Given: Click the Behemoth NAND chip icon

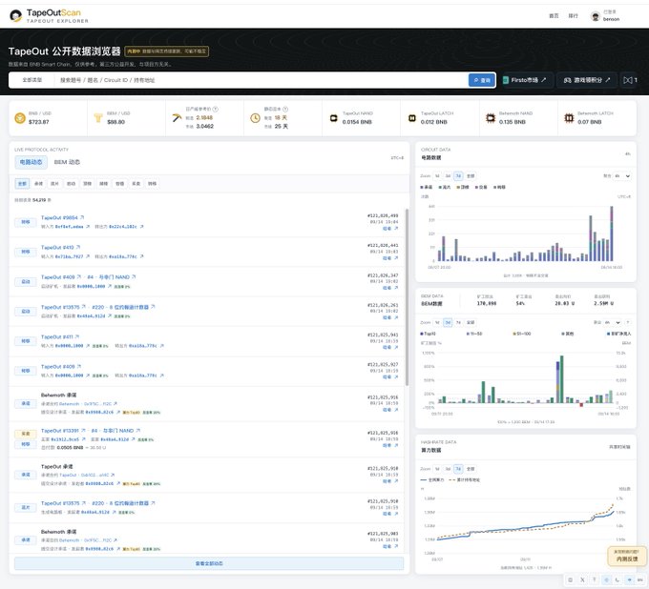Looking at the screenshot, I should pos(491,118).
